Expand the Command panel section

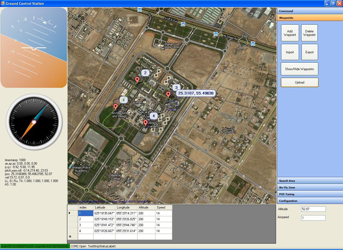[310, 11]
